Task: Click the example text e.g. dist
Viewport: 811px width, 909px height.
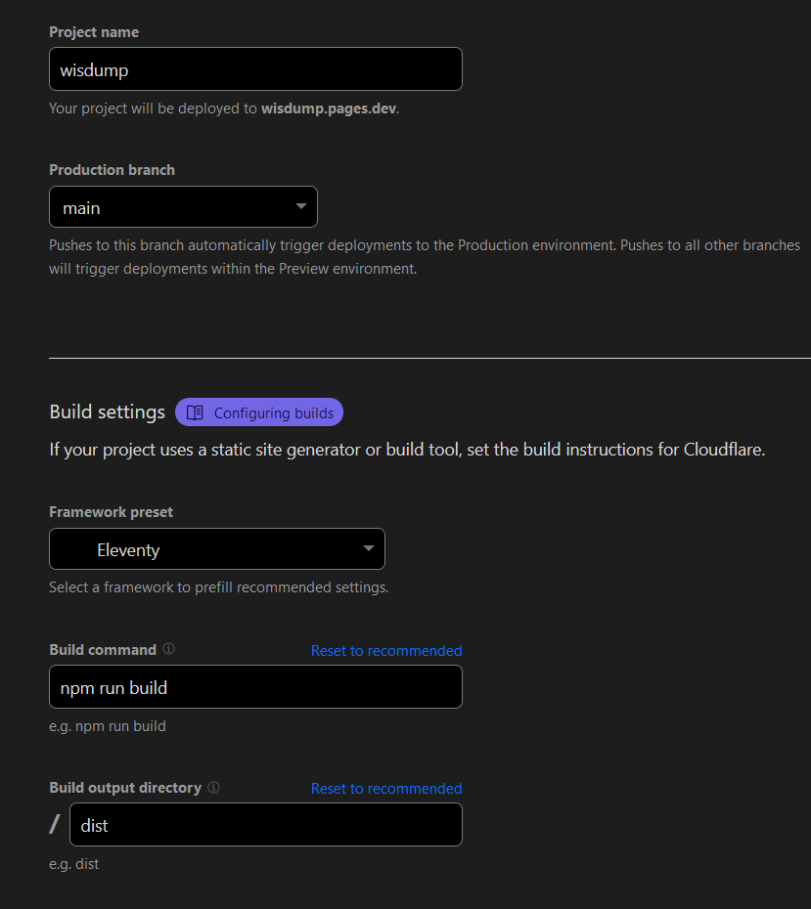Action: 73,863
